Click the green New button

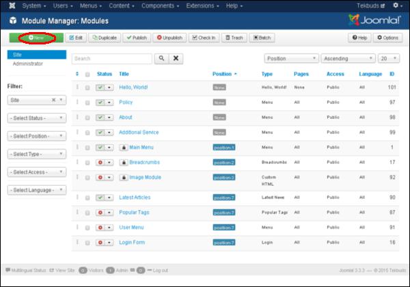pyautogui.click(x=36, y=38)
